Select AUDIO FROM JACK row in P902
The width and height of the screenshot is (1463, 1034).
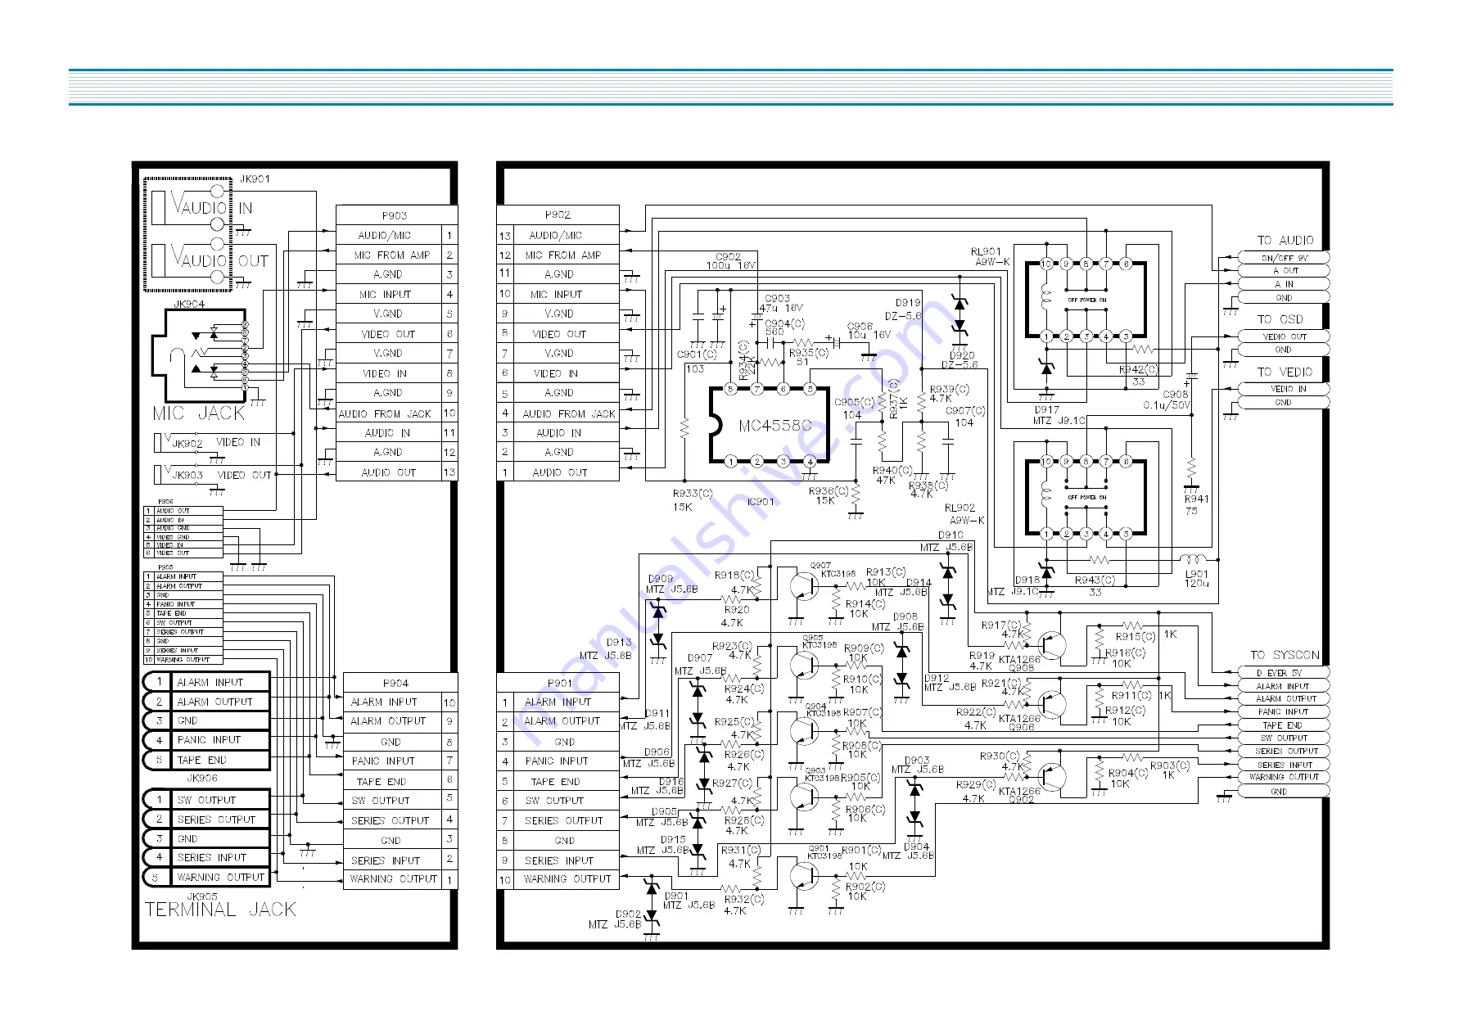point(558,413)
